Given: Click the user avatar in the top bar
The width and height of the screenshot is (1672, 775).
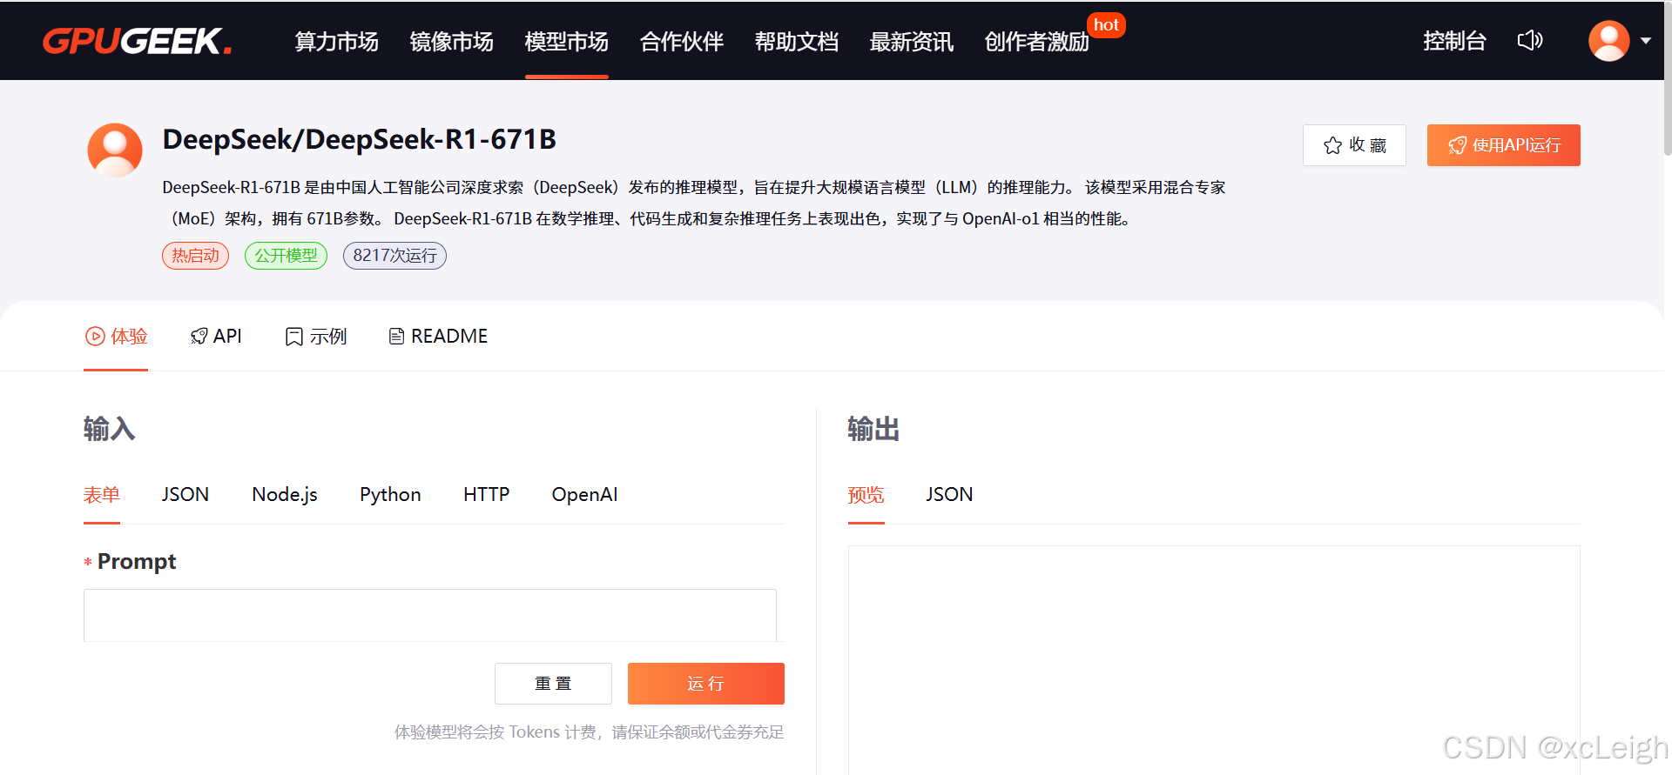Looking at the screenshot, I should pyautogui.click(x=1608, y=41).
